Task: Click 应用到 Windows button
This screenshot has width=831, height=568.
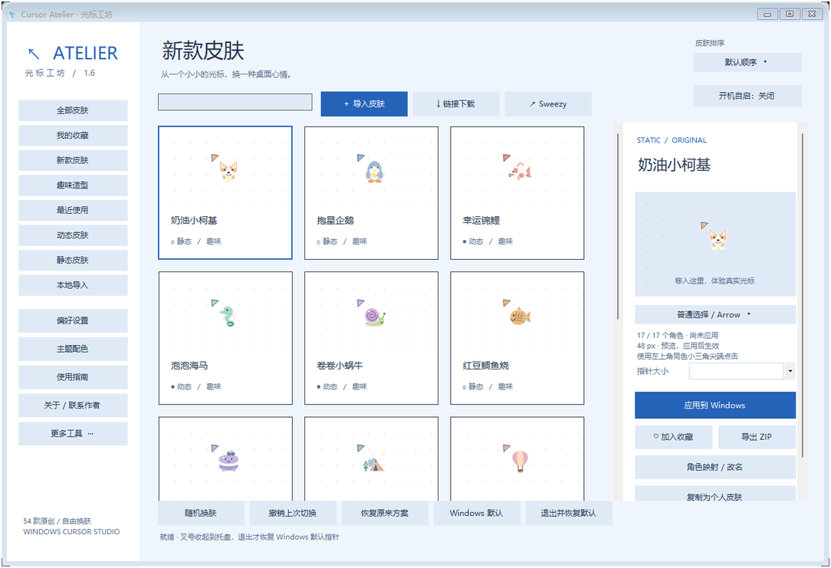Action: (715, 405)
